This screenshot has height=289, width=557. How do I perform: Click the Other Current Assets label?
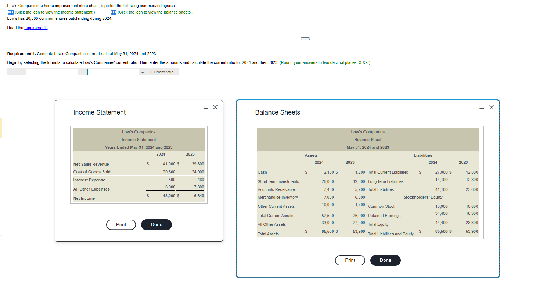(276, 206)
